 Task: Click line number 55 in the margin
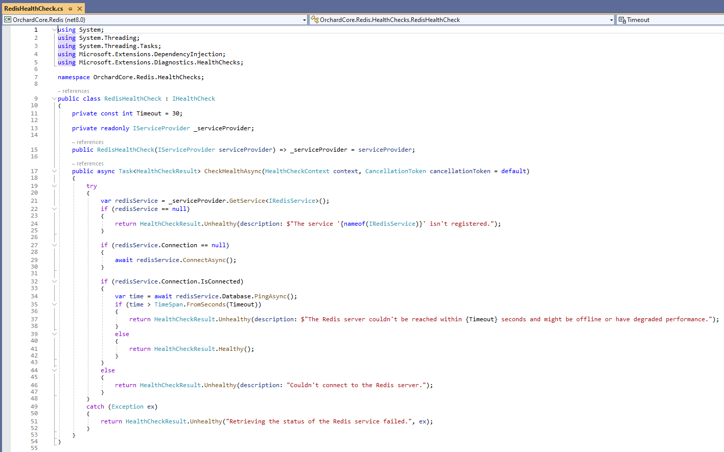[x=34, y=448]
